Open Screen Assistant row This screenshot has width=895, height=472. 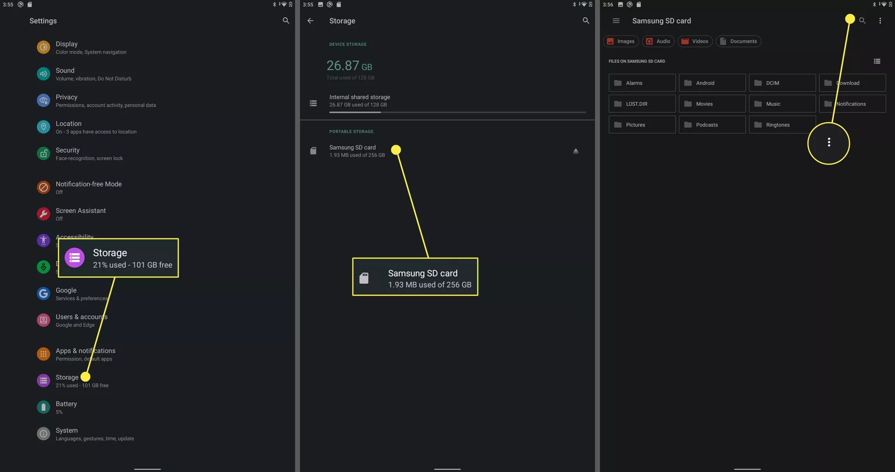(x=148, y=214)
